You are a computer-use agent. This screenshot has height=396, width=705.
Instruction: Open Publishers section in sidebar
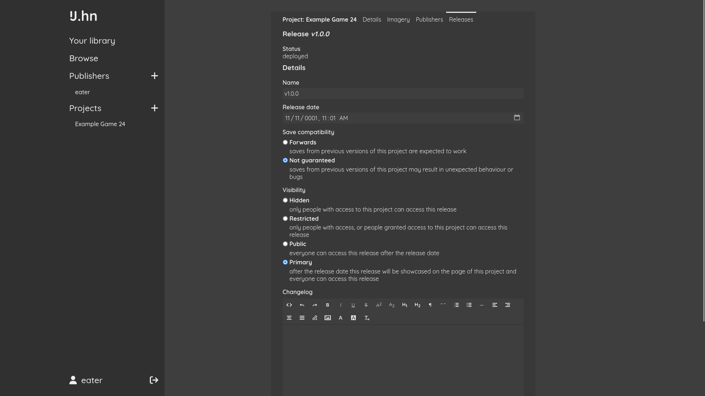(x=89, y=76)
